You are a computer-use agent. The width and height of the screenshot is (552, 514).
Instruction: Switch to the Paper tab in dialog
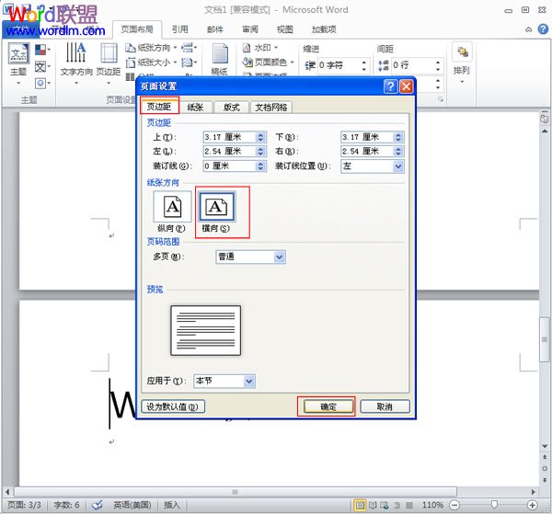click(x=195, y=108)
